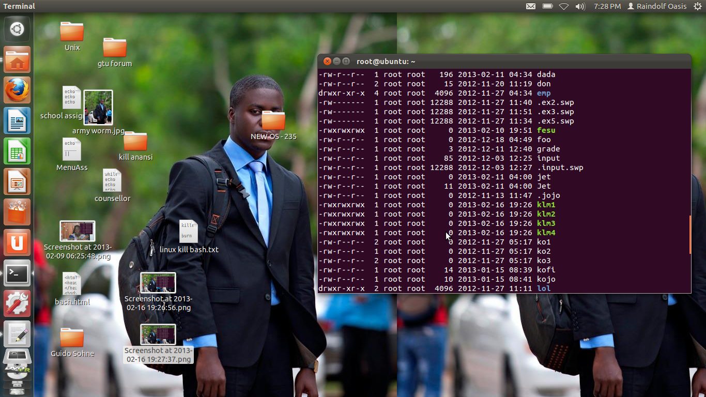
Task: Open the network indicator menu
Action: click(x=564, y=6)
